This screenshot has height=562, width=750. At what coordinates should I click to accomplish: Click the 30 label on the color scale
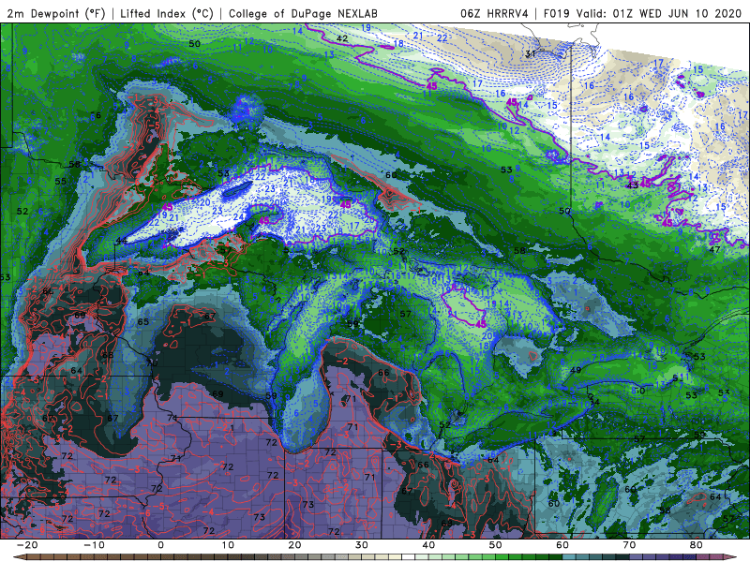click(362, 545)
